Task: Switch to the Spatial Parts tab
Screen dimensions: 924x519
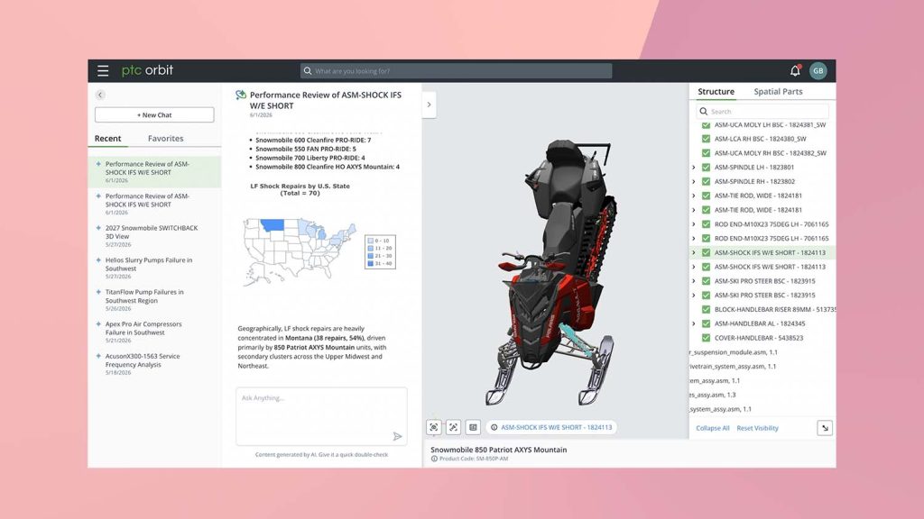Action: tap(778, 91)
